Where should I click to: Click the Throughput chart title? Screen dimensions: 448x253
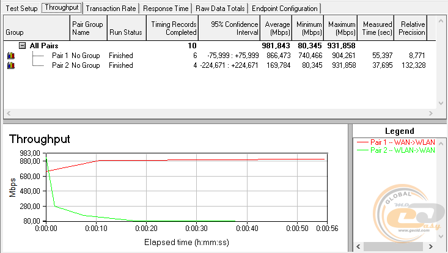click(x=40, y=139)
